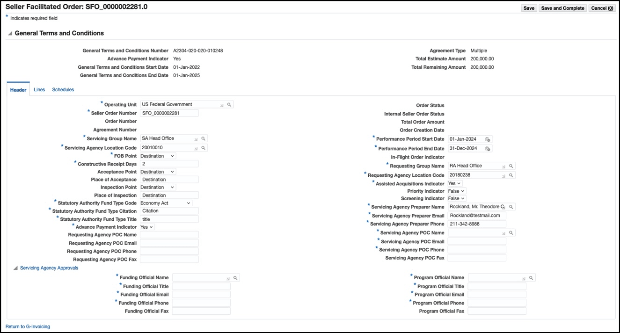Click the Requesting Group Name search icon
Image resolution: width=620 pixels, height=333 pixels.
(511, 166)
